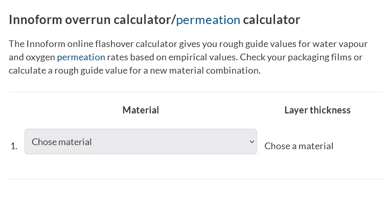Screen dimensions: 389x211
Task: Click the row number "1." label
Action: click(x=14, y=146)
